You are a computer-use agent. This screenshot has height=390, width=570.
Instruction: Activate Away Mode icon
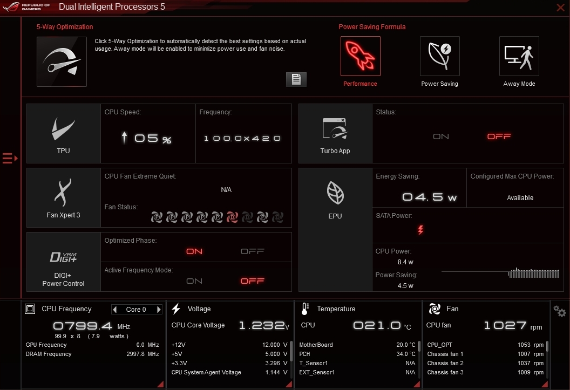(519, 56)
